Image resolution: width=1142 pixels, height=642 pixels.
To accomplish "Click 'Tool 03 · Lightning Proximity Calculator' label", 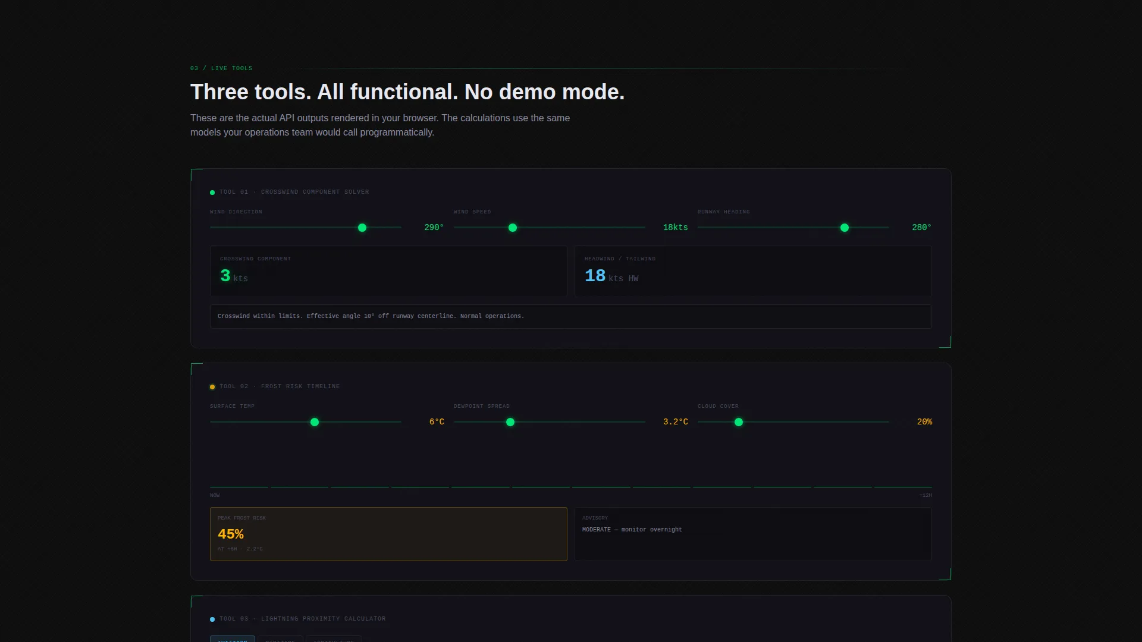I will coord(303,619).
